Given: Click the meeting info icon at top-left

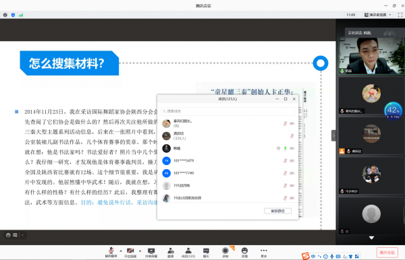Looking at the screenshot, I should (5, 15).
